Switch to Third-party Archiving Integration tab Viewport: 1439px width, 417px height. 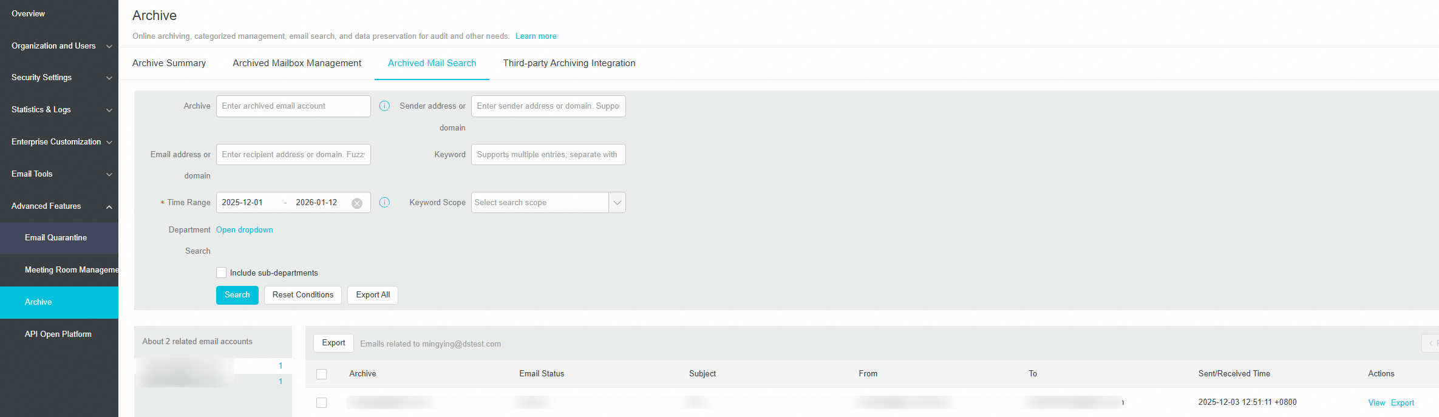click(x=569, y=63)
